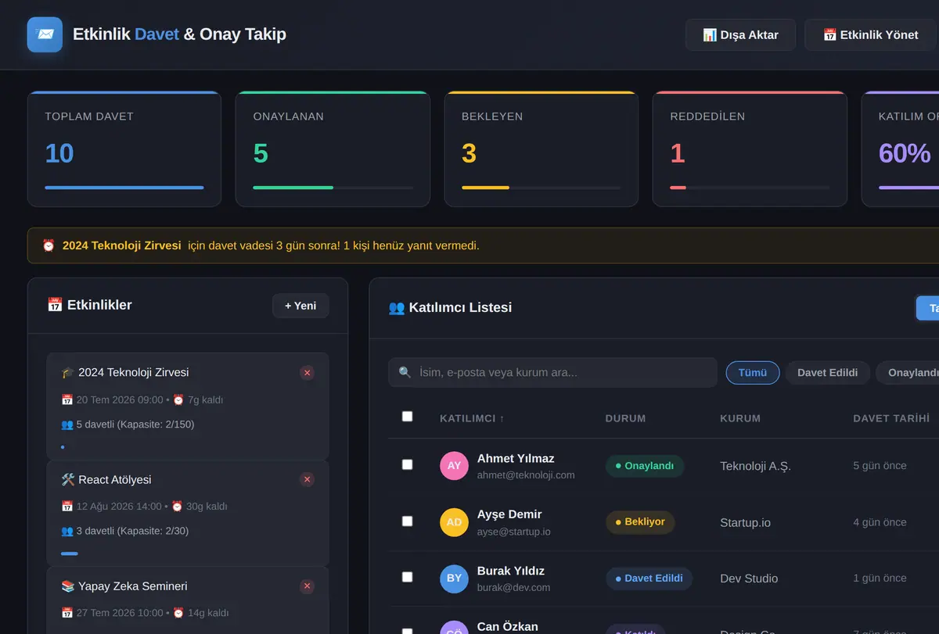Toggle the select-all checkbox in table header
This screenshot has height=634, width=939.
click(x=407, y=417)
